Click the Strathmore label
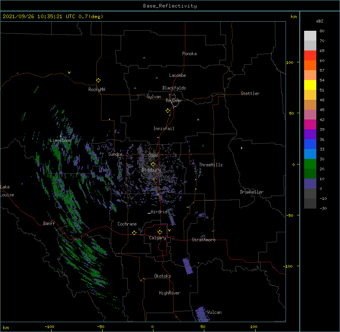The width and height of the screenshot is (340, 332). (204, 240)
